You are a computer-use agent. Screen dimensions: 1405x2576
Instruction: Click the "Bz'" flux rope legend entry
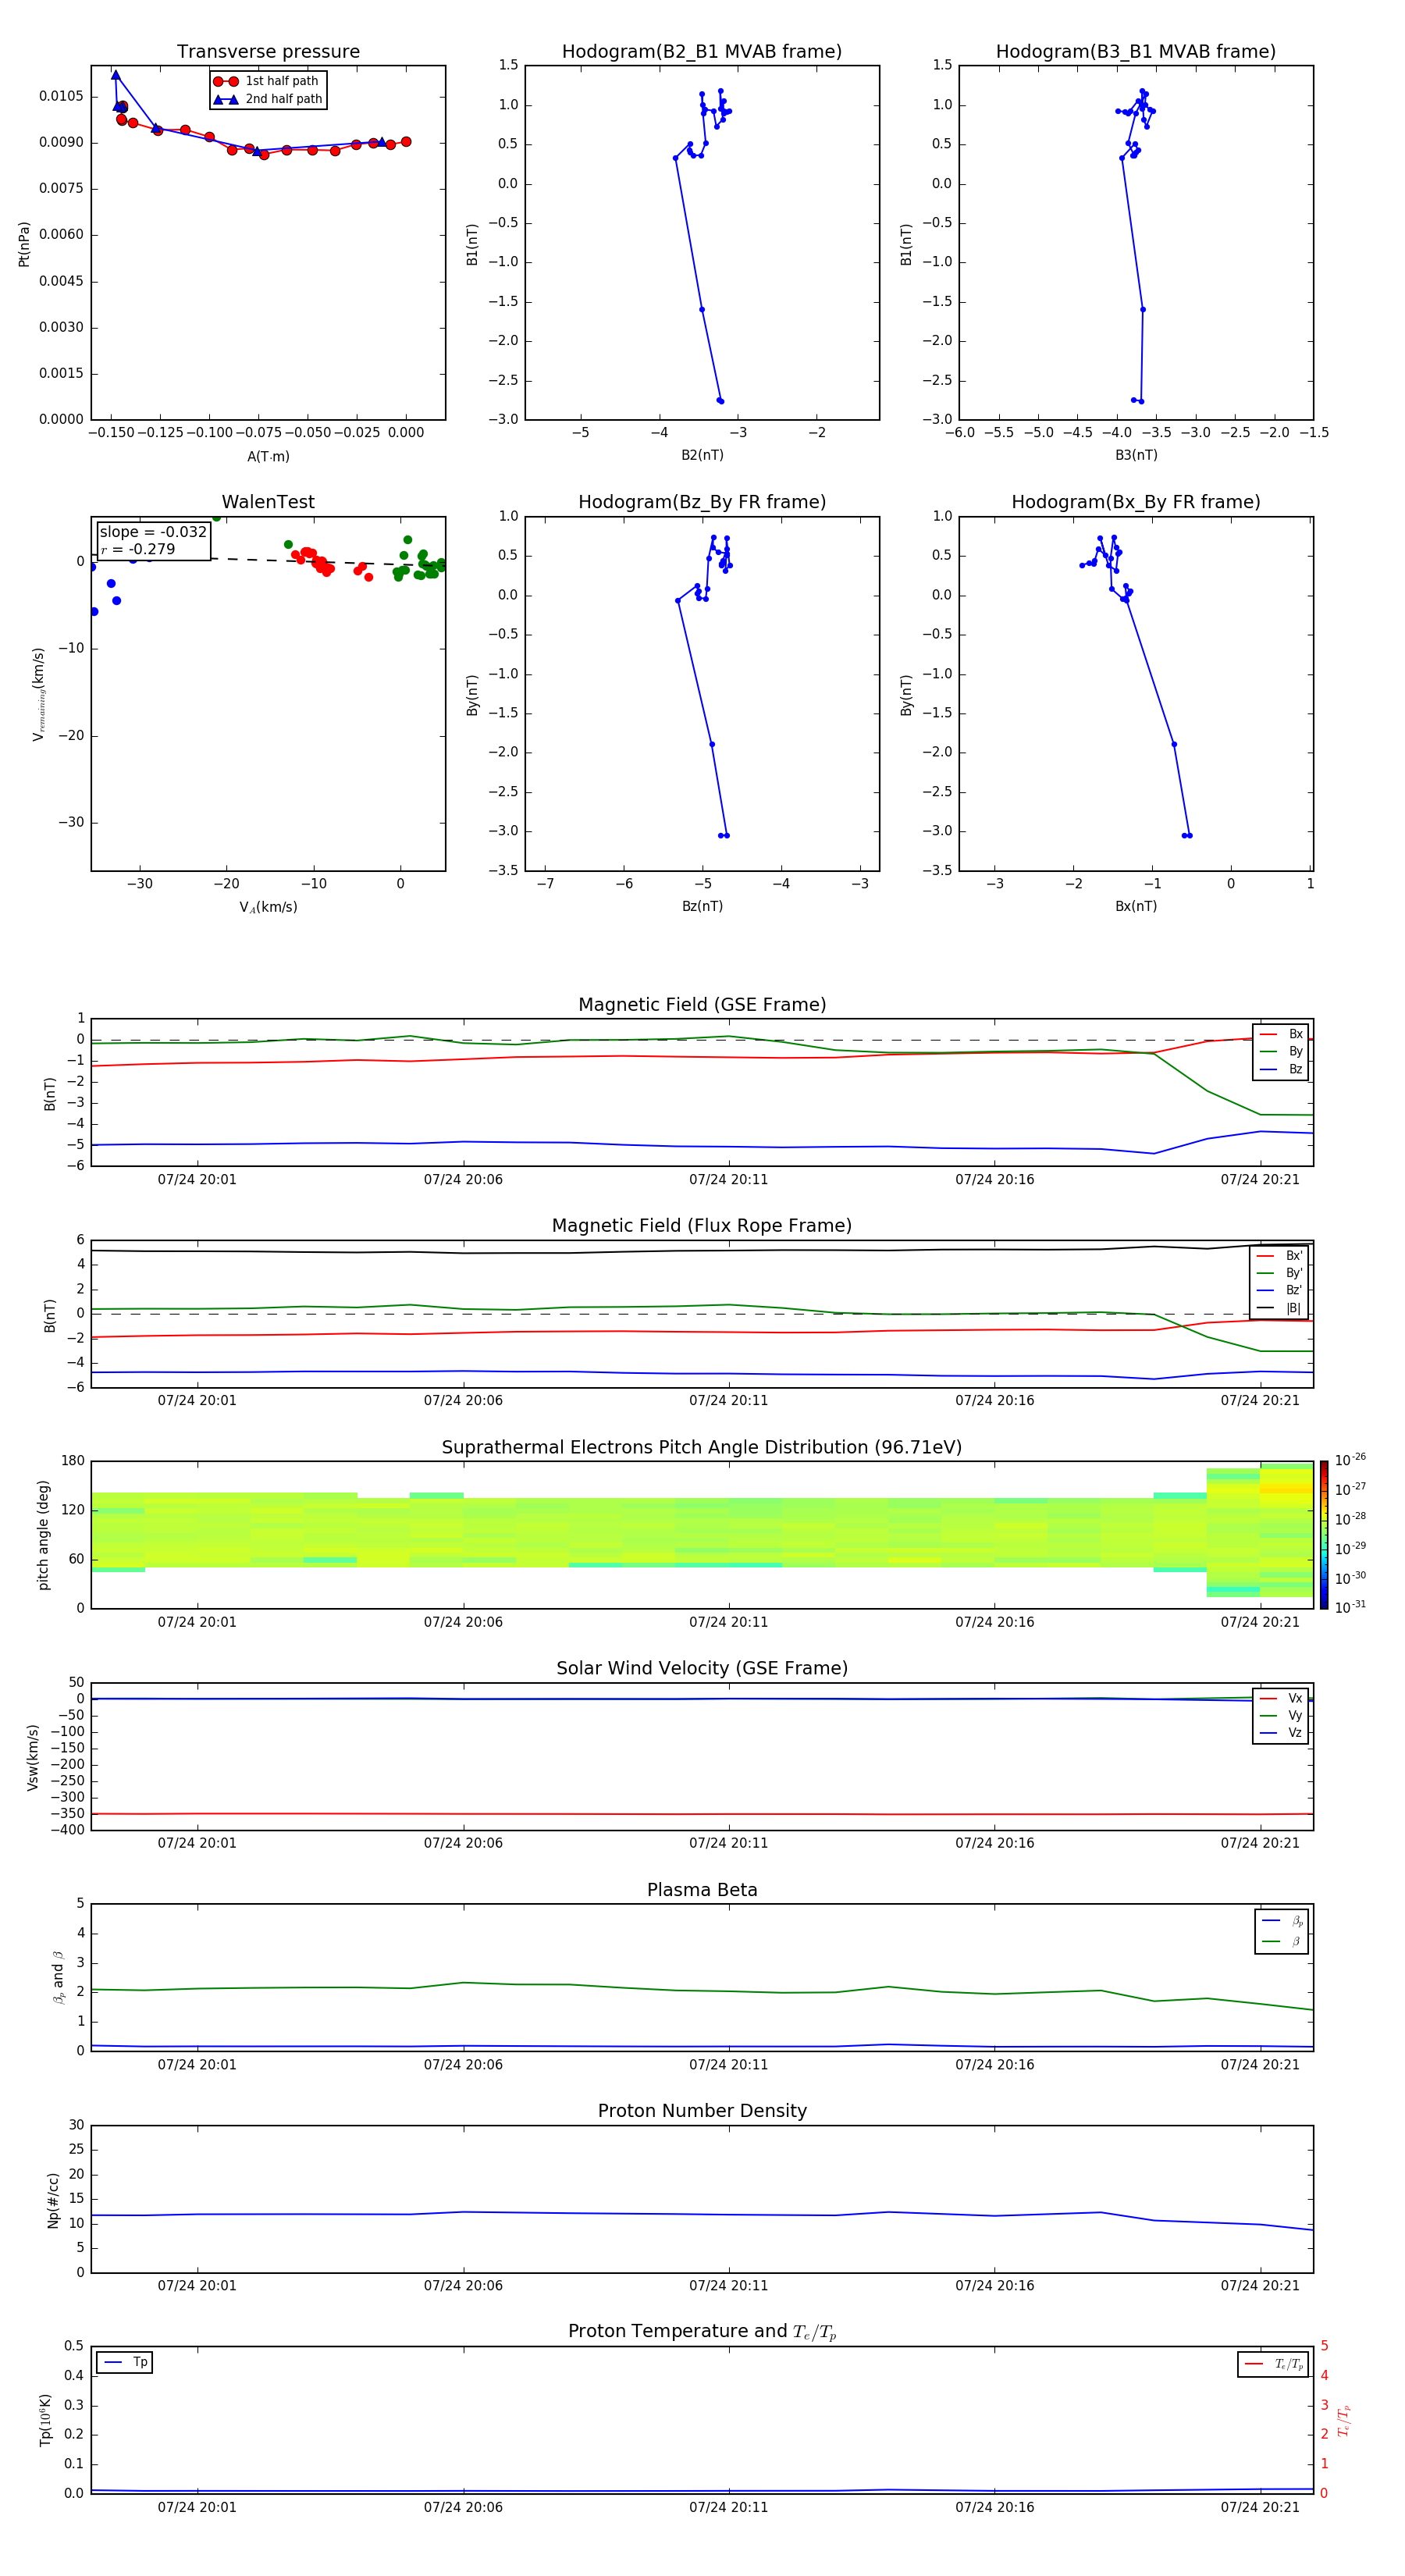pyautogui.click(x=1279, y=1290)
